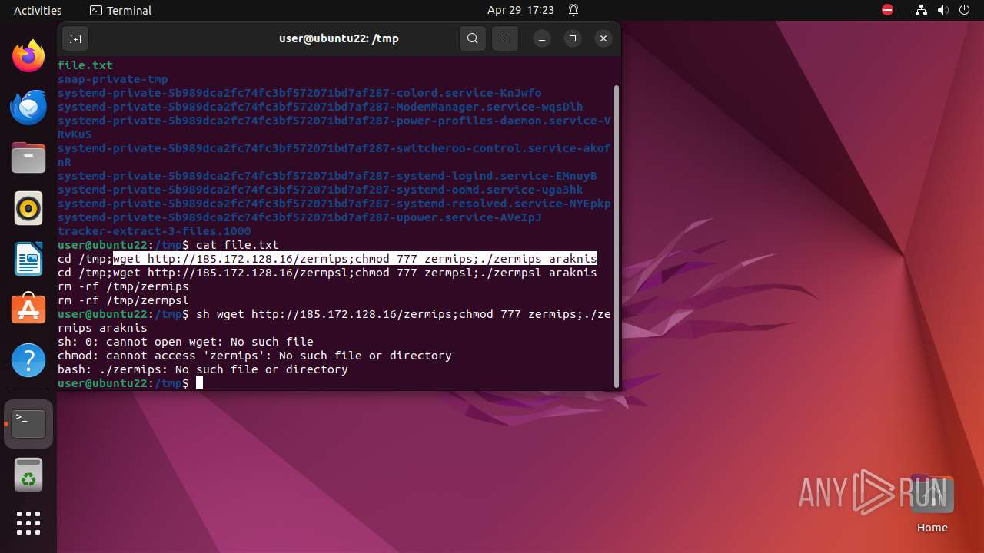Screen dimensions: 984x553
Task: Launch Firefox from the dock
Action: (28, 56)
